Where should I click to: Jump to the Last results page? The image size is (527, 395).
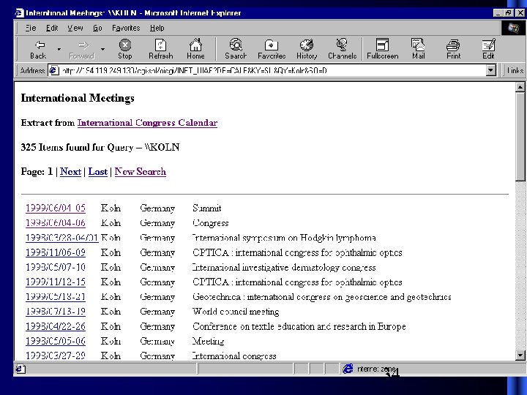98,172
